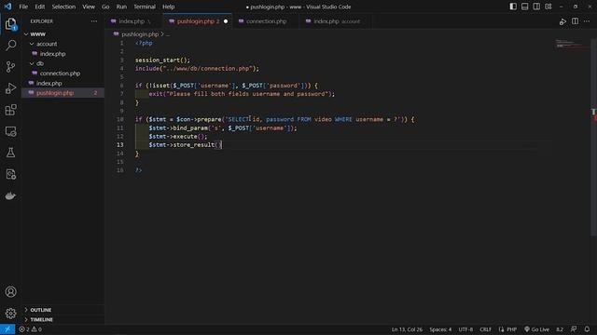The width and height of the screenshot is (597, 335).
Task: Open the Run and Debug view
Action: coord(10,88)
